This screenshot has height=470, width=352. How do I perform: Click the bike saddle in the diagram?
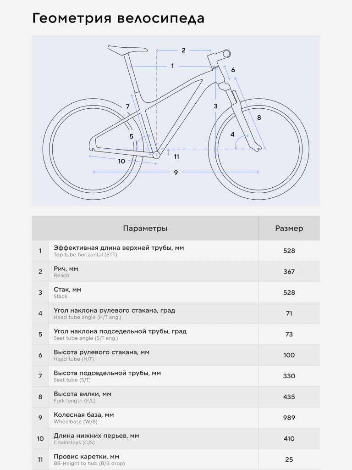127,49
